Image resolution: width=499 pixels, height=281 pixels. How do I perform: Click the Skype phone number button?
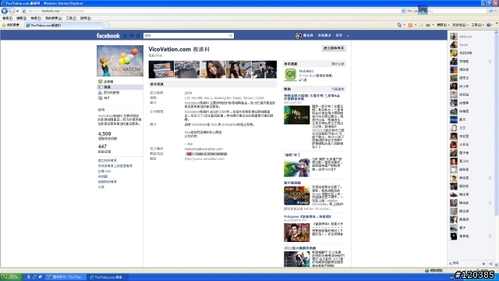pyautogui.click(x=206, y=154)
